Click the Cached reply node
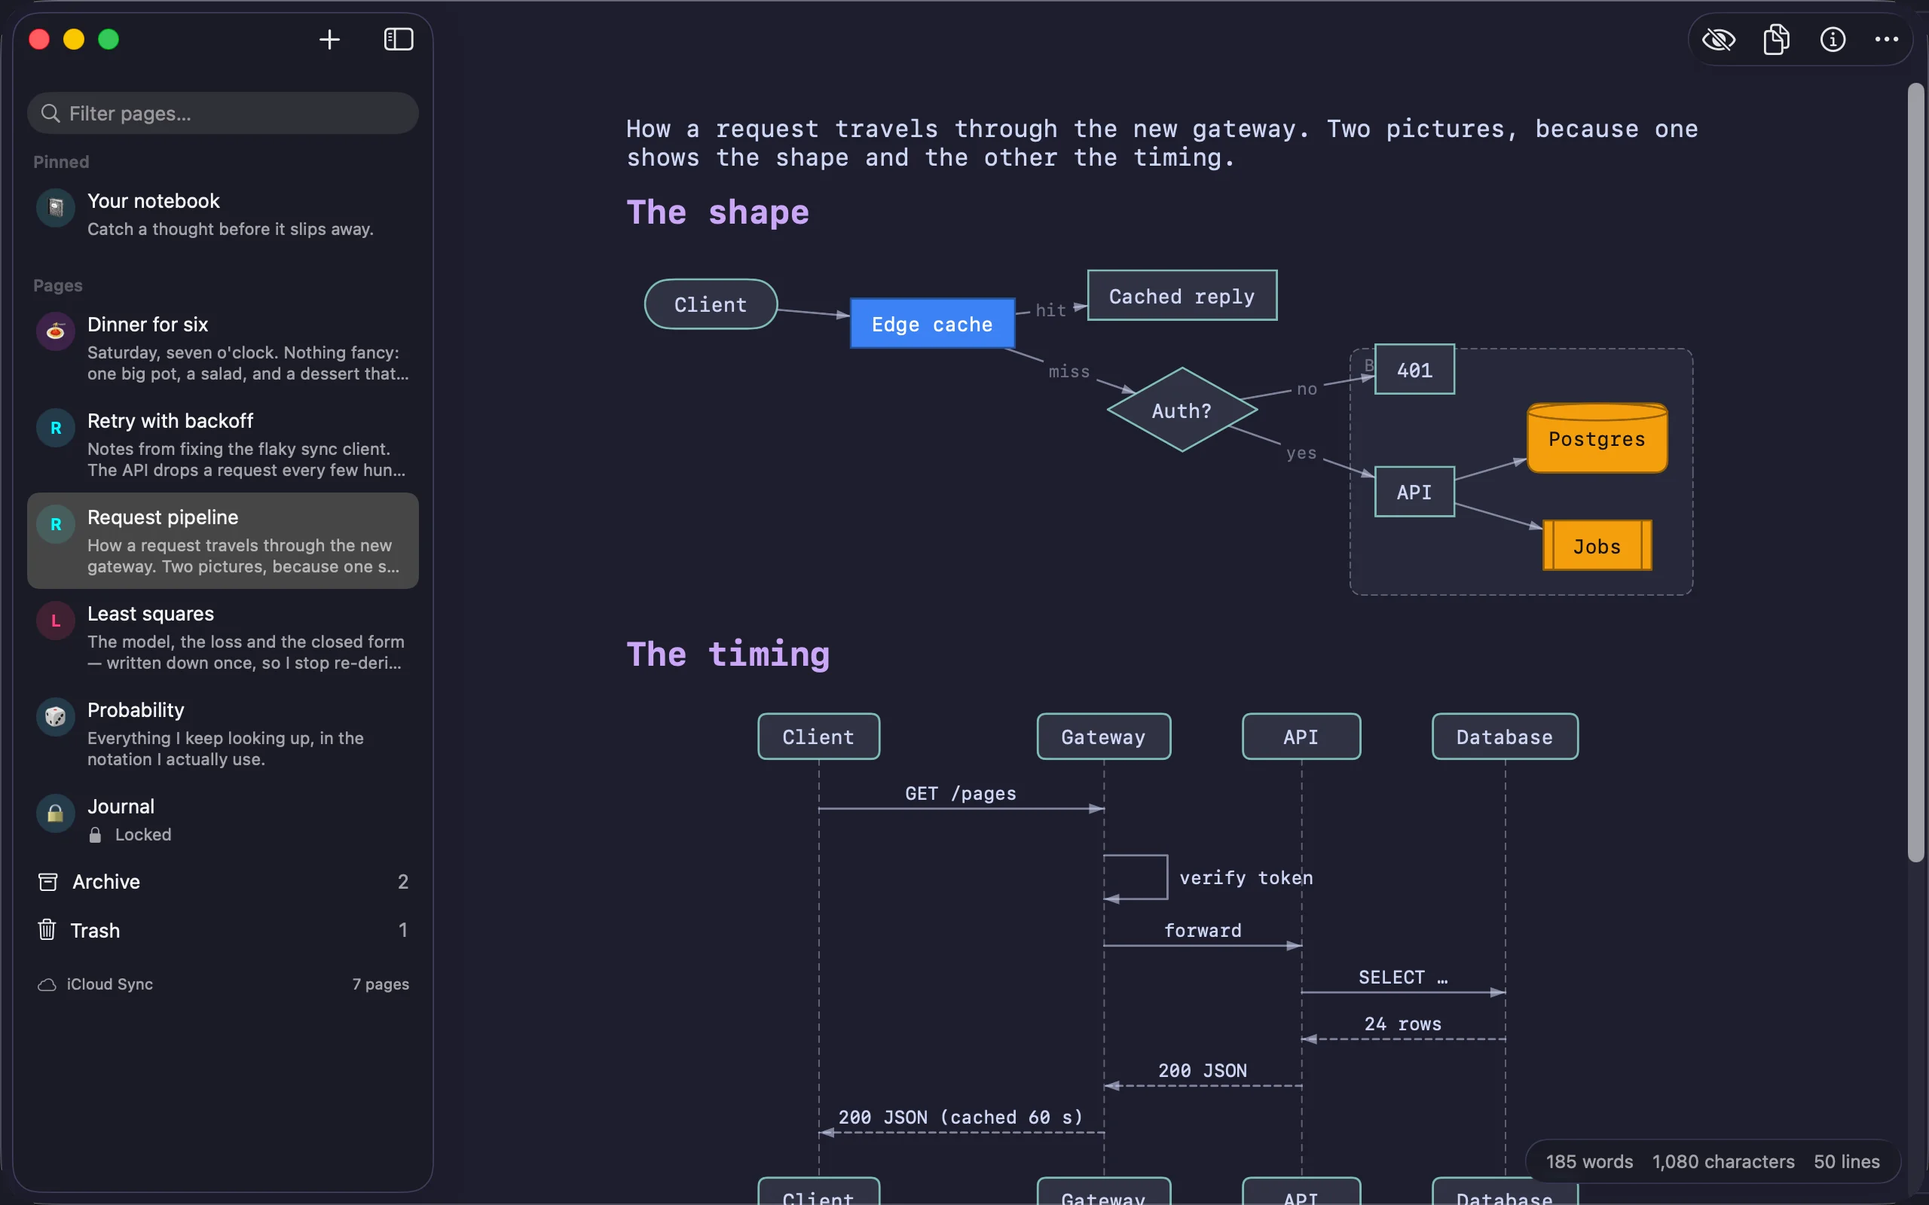The width and height of the screenshot is (1929, 1205). (1182, 296)
